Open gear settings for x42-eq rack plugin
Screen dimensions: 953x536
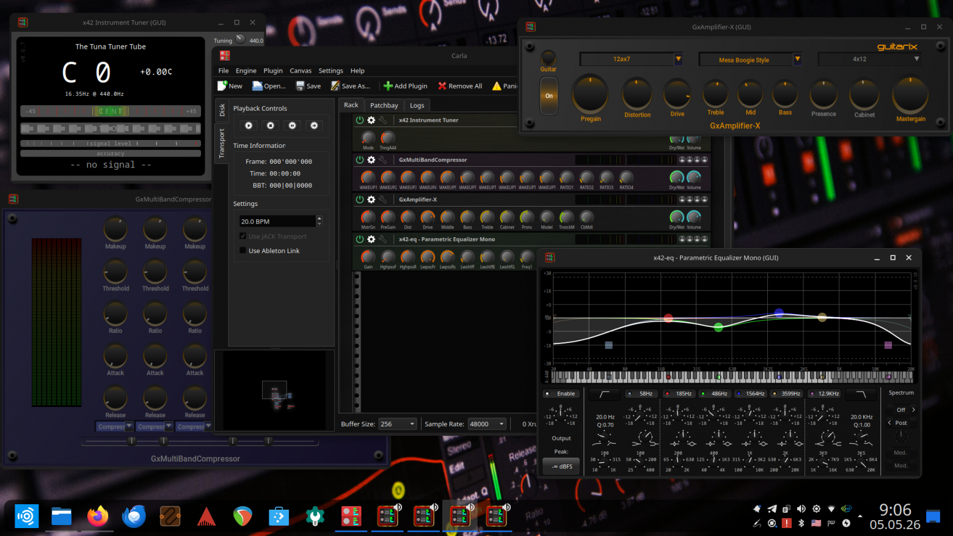[x=371, y=240]
